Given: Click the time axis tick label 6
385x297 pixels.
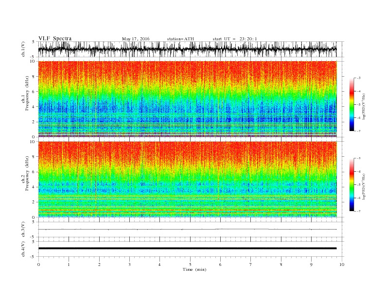Looking at the screenshot, I should [x=220, y=264].
